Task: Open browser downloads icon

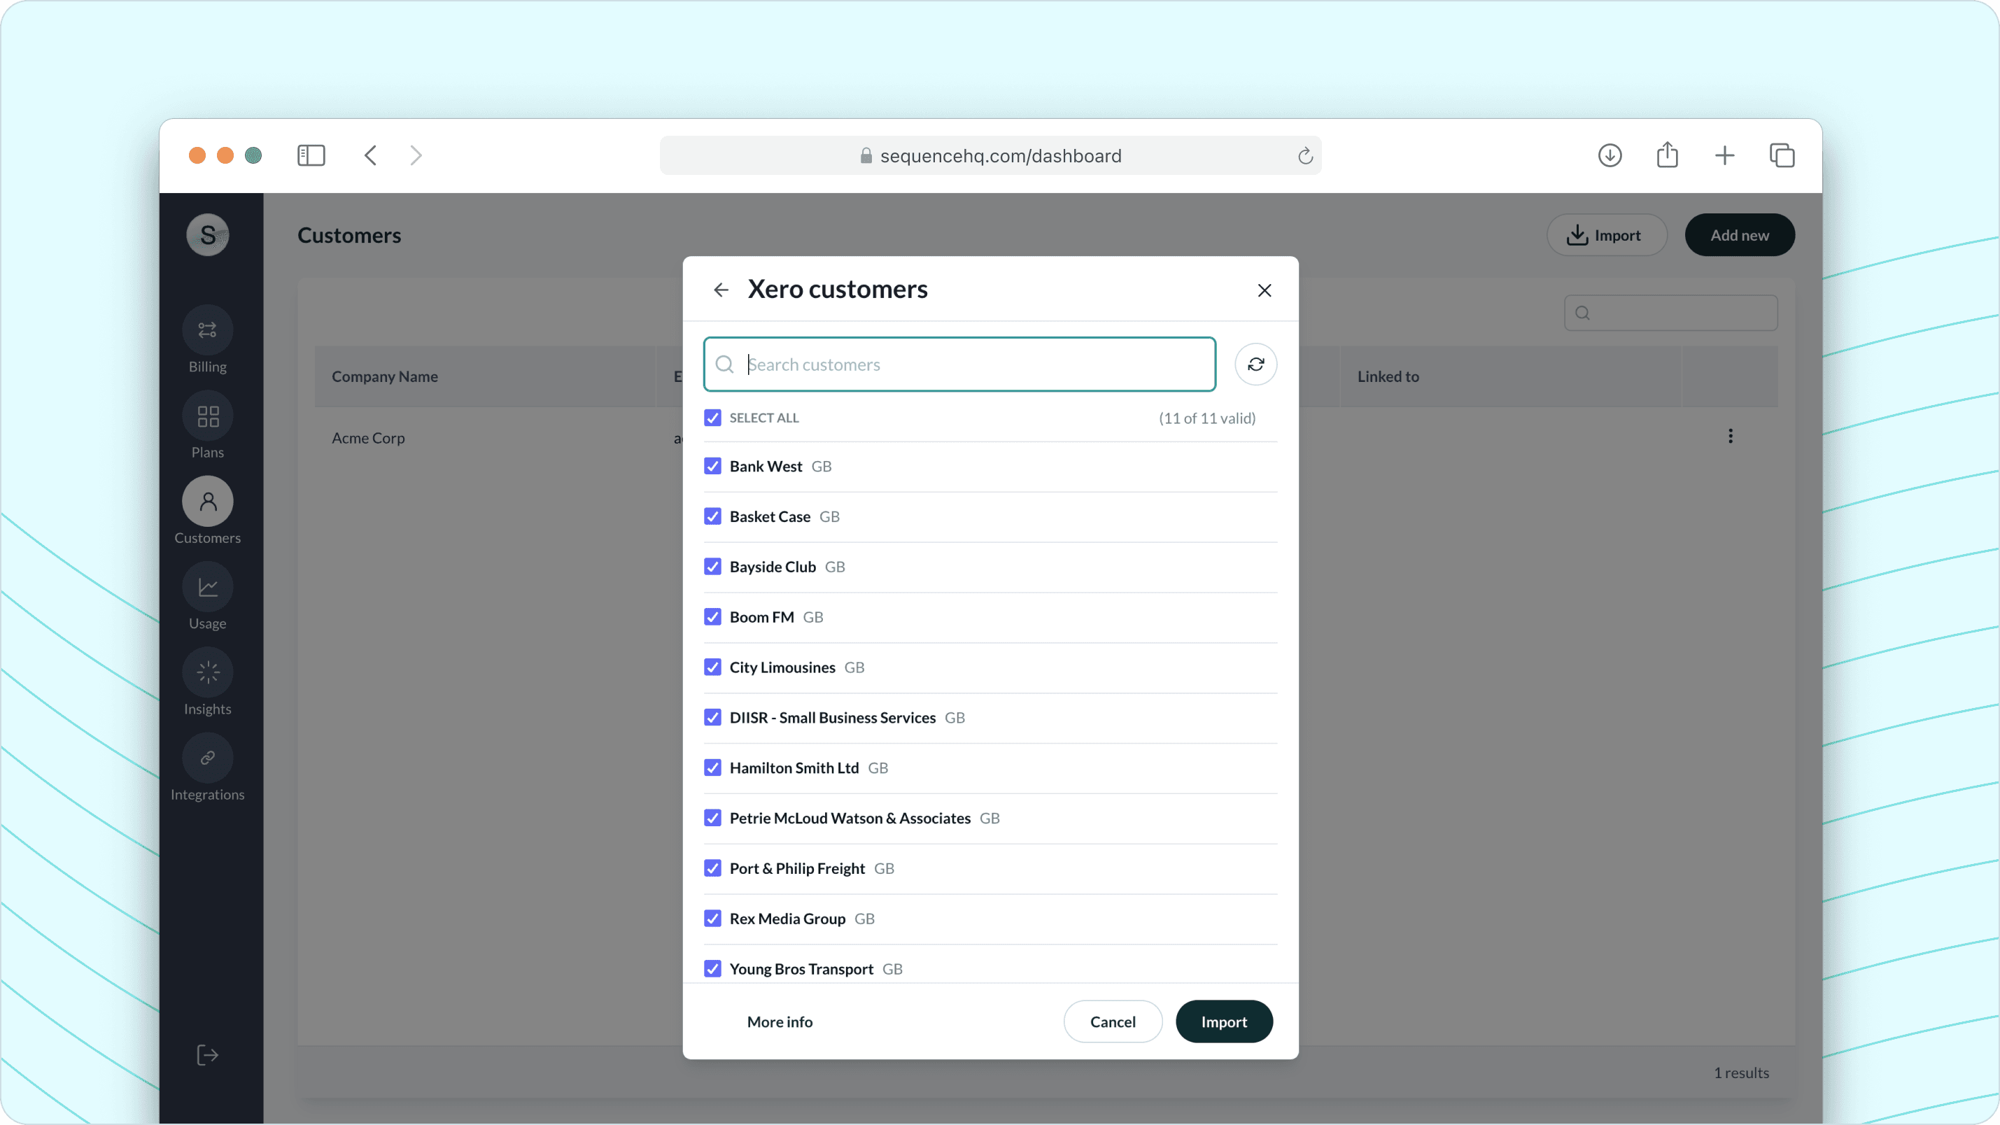Action: tap(1610, 155)
